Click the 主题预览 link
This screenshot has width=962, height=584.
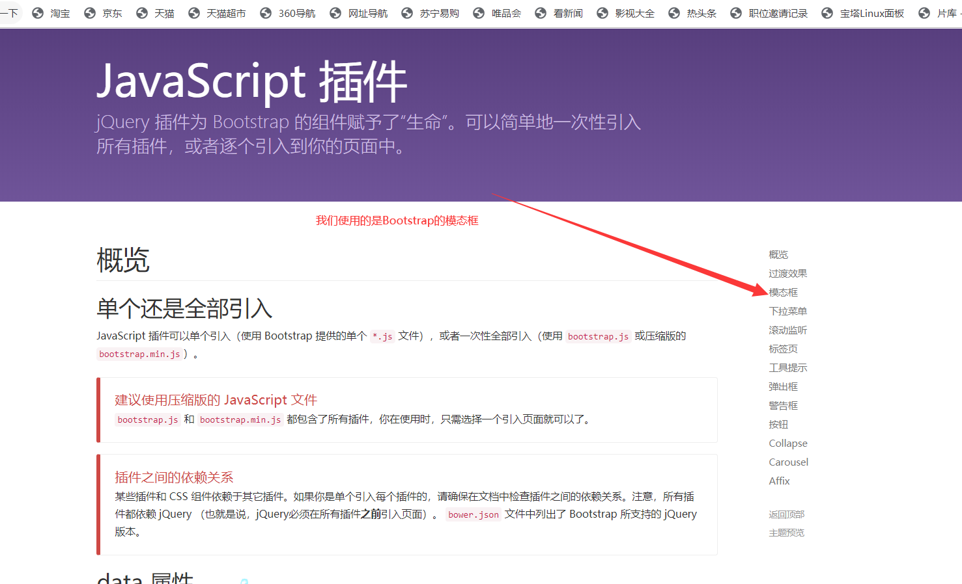(787, 533)
